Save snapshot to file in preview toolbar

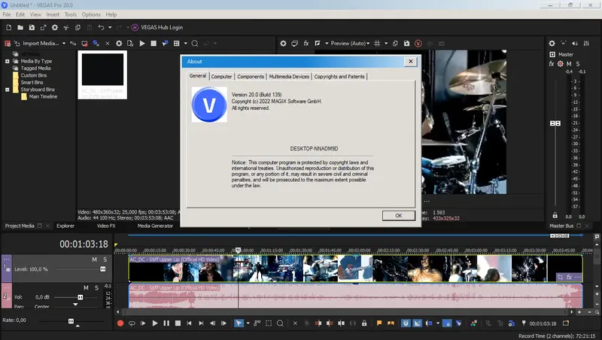click(406, 44)
